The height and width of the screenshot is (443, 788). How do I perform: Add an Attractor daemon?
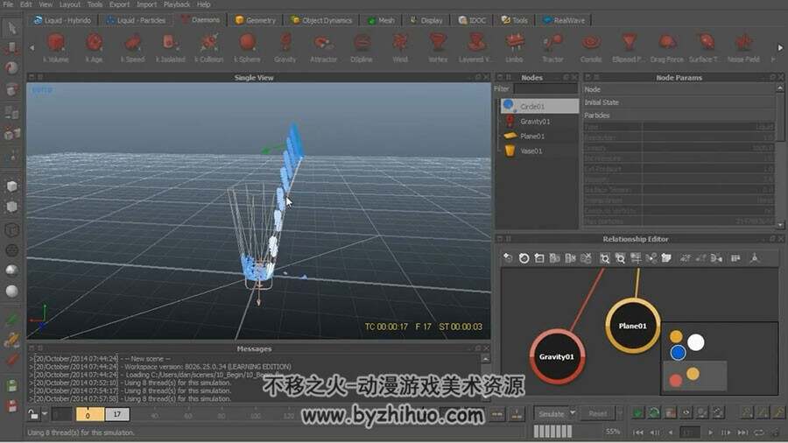(x=323, y=48)
